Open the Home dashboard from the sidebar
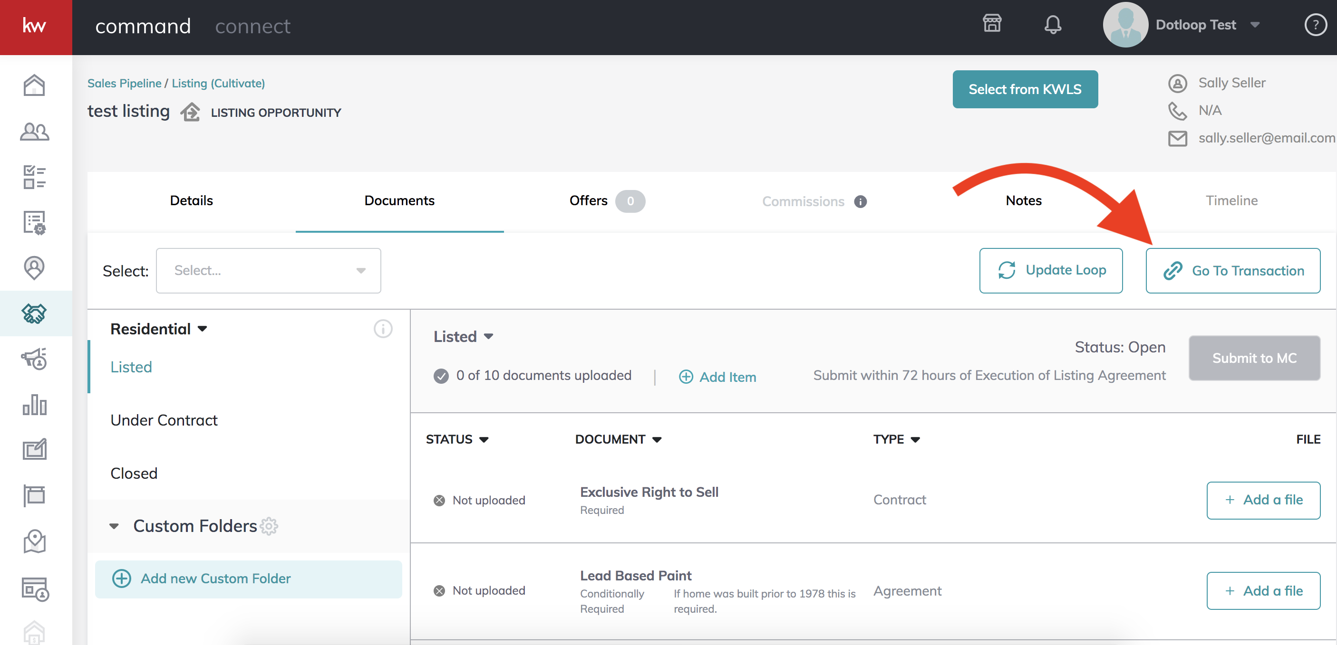1337x645 pixels. 34,85
